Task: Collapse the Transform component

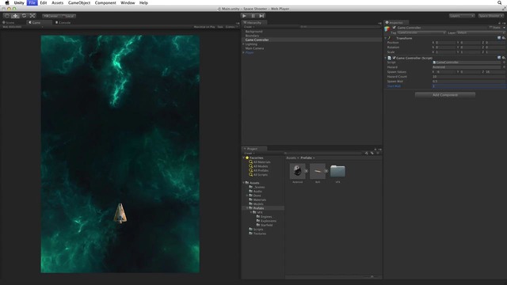Action: pos(386,38)
